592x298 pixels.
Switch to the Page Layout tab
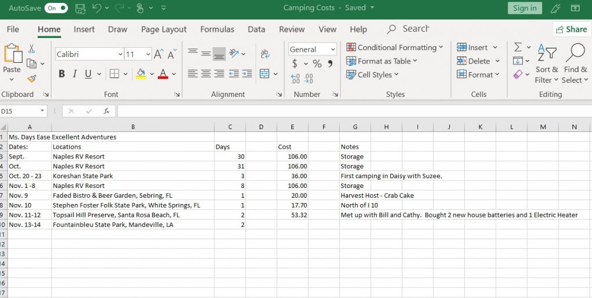tap(164, 29)
